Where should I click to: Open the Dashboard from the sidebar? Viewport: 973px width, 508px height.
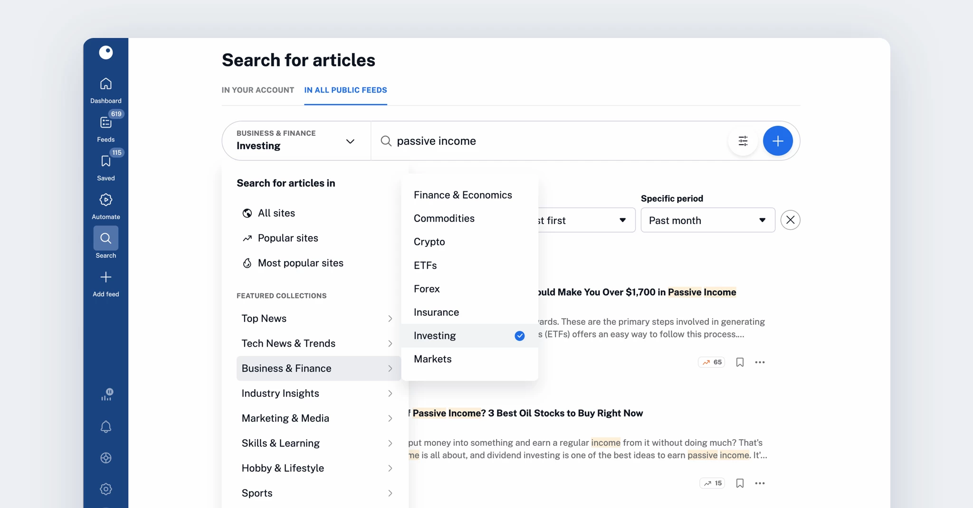tap(105, 90)
